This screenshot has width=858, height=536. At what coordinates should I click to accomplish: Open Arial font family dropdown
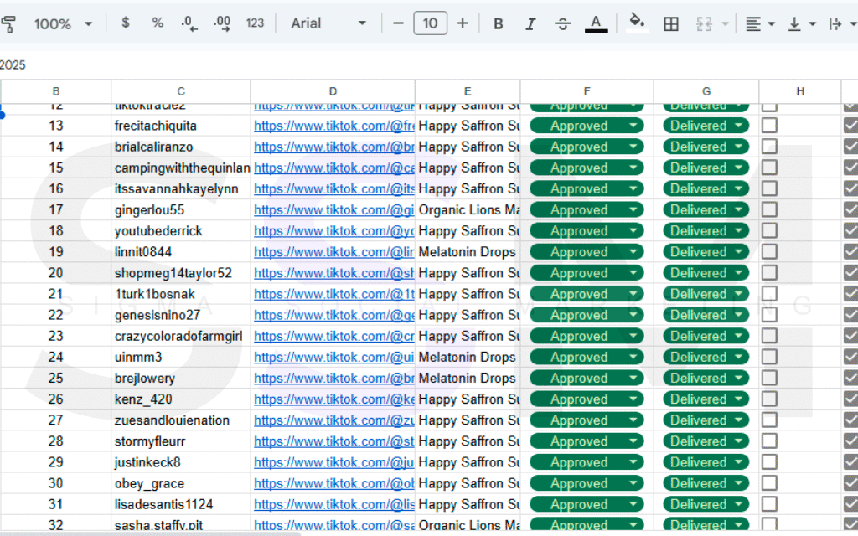click(328, 23)
